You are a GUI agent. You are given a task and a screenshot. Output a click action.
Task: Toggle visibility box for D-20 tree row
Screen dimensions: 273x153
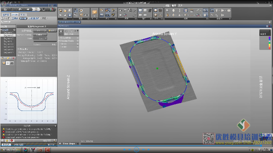[x=78, y=44]
